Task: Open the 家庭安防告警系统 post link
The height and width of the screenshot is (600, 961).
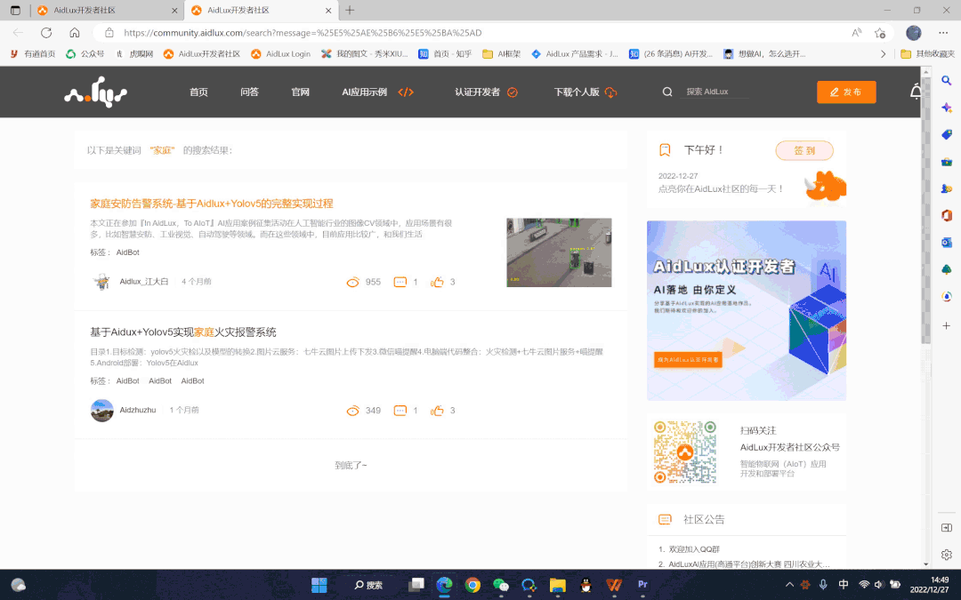Action: click(x=211, y=204)
